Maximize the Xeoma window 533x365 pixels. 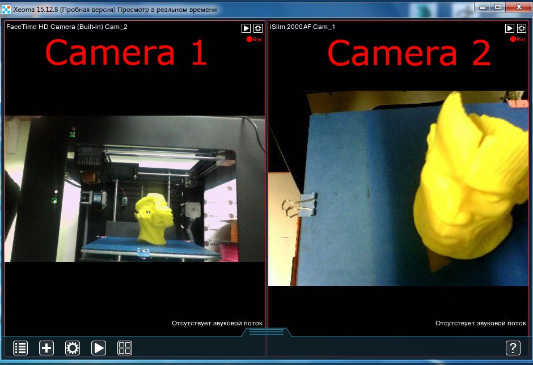click(x=498, y=6)
